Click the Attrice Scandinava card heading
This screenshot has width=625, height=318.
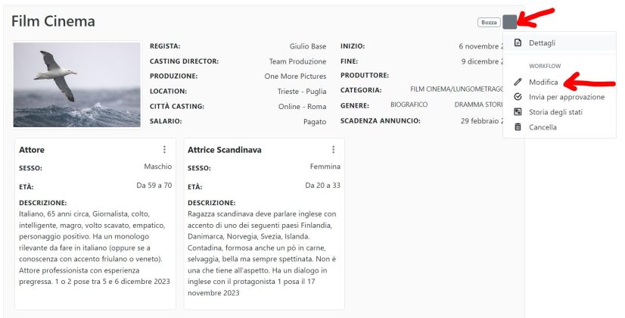pos(225,150)
